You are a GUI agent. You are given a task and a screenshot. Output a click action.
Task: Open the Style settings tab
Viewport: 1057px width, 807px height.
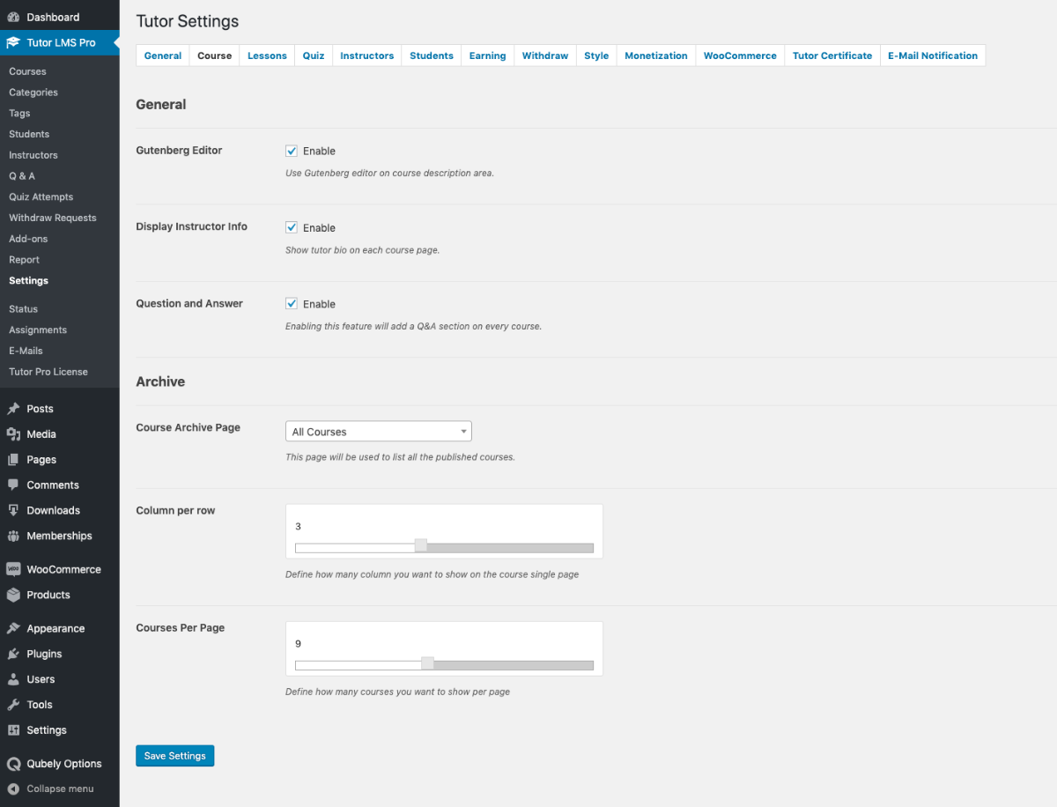point(596,56)
